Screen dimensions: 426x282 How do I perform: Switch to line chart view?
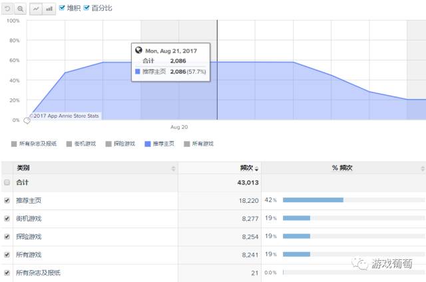[36, 9]
